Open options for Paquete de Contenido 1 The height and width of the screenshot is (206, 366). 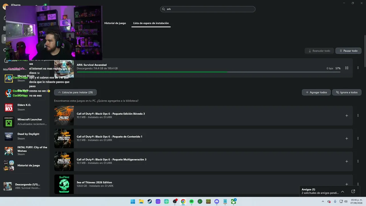point(358,138)
